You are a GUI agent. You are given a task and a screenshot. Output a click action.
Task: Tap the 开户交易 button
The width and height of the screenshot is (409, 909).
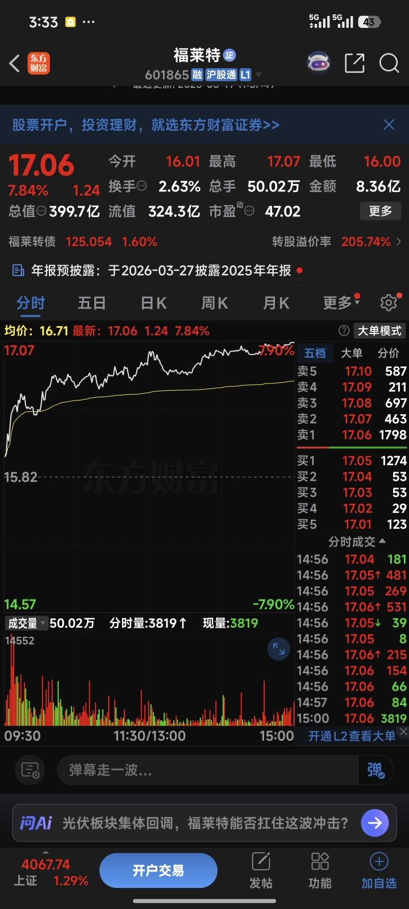(158, 871)
